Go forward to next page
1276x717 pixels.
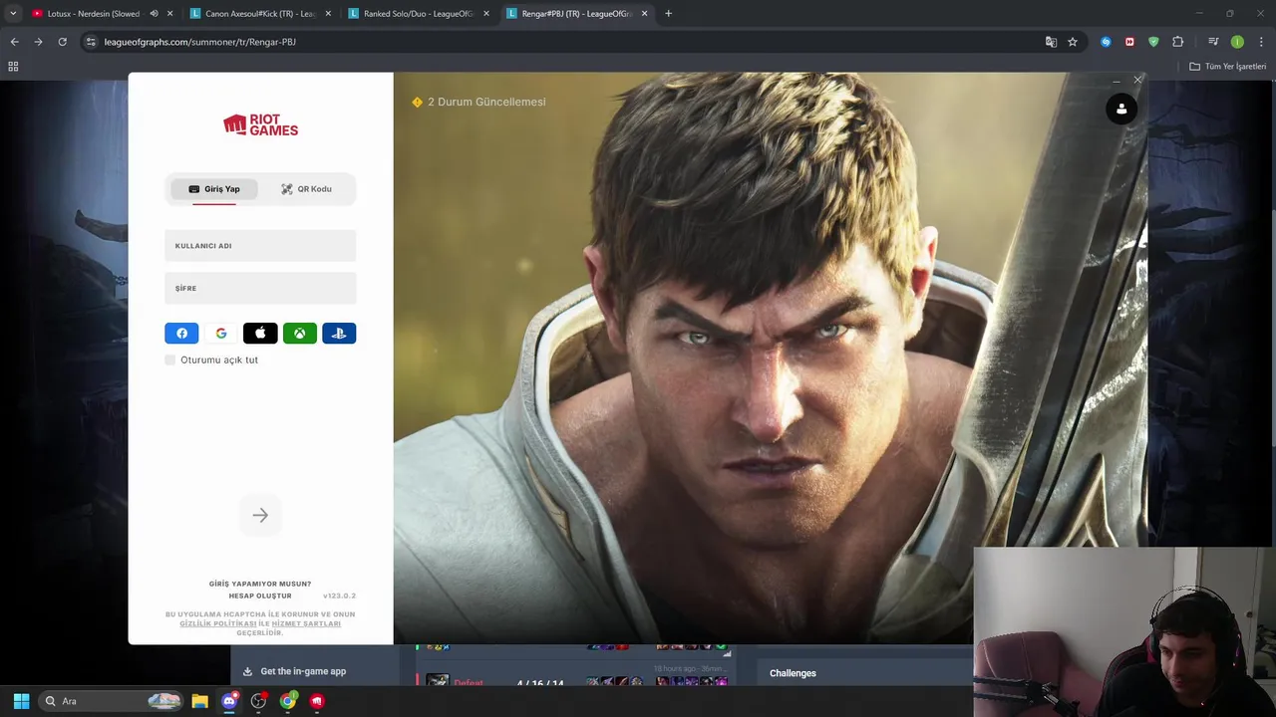tap(38, 42)
